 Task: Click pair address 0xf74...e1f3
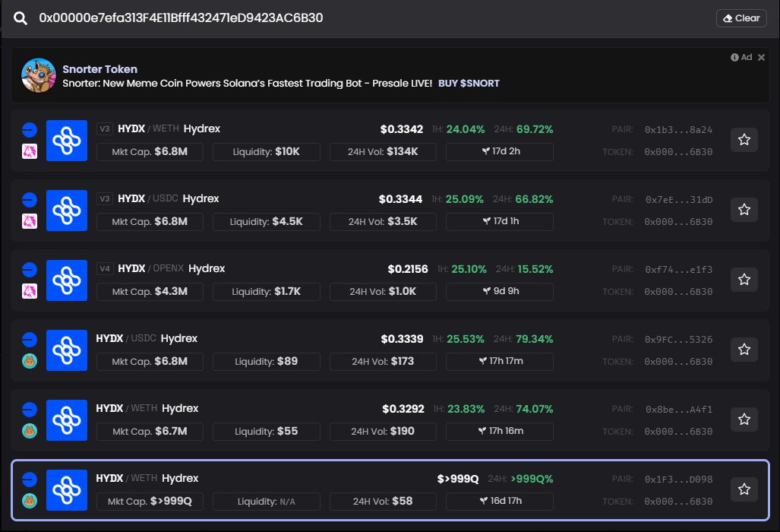678,270
